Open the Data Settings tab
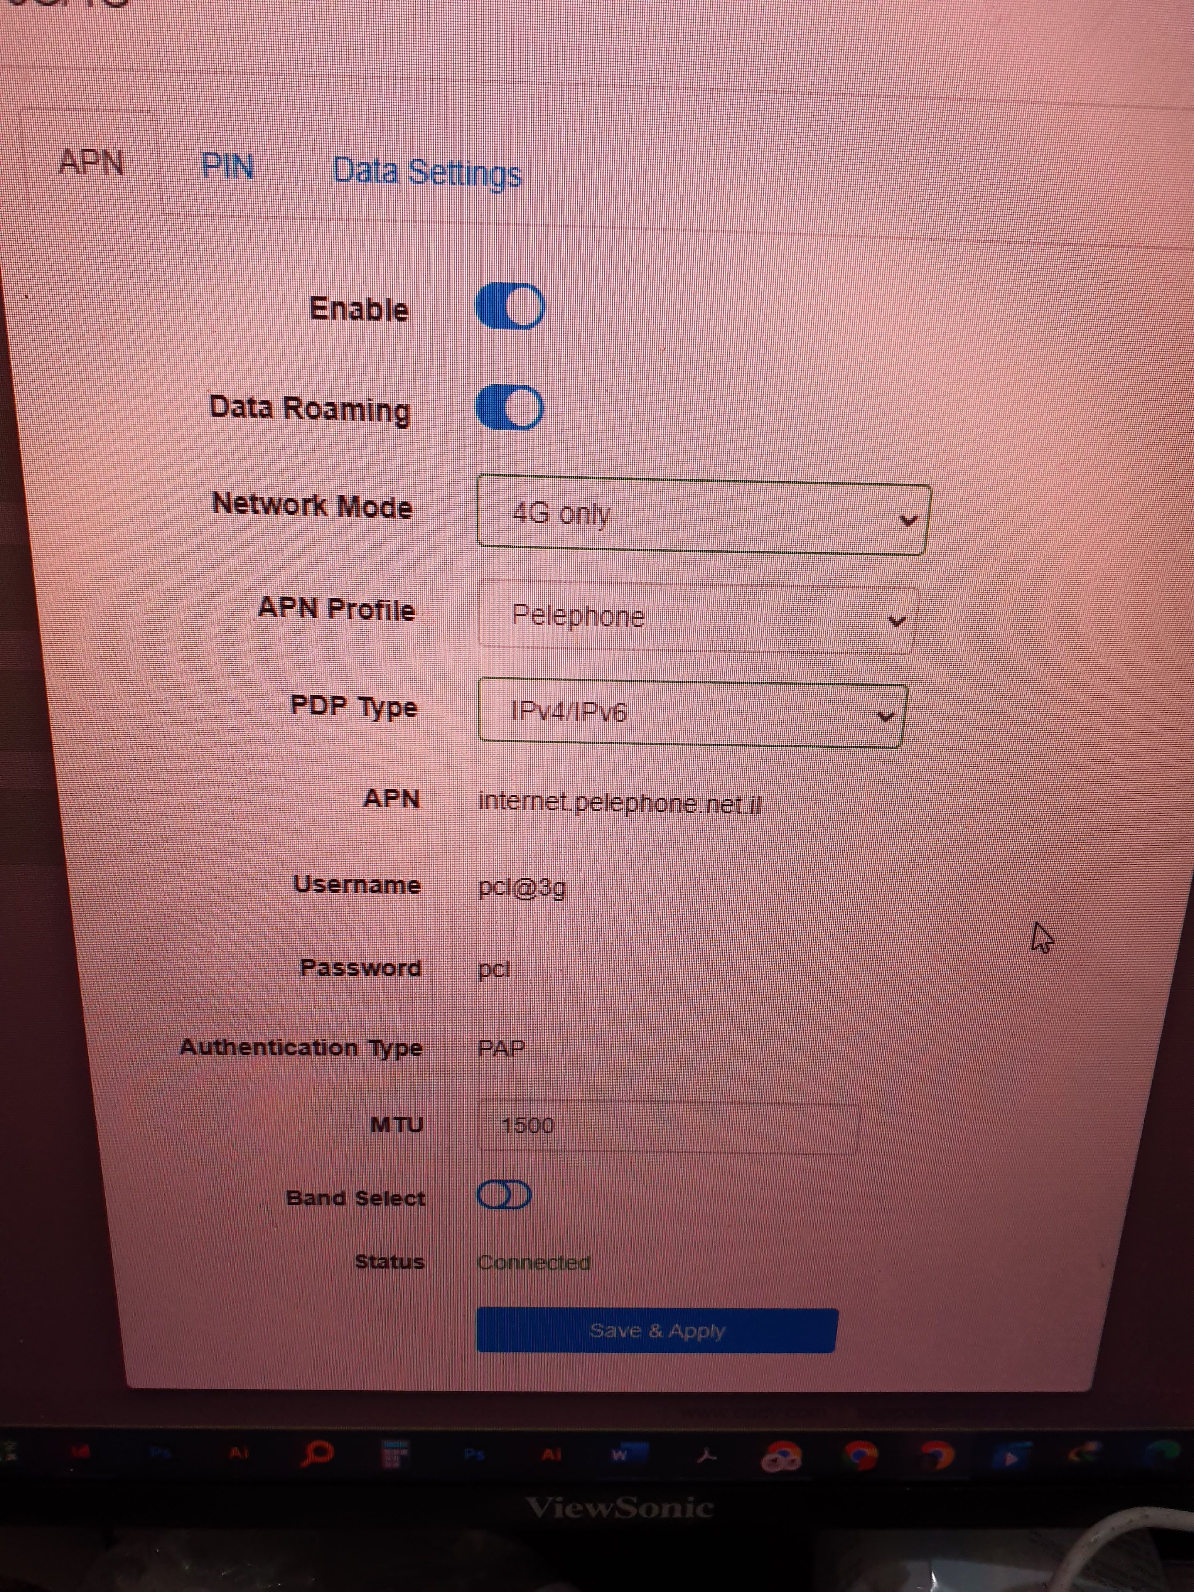1194x1592 pixels. tap(427, 174)
